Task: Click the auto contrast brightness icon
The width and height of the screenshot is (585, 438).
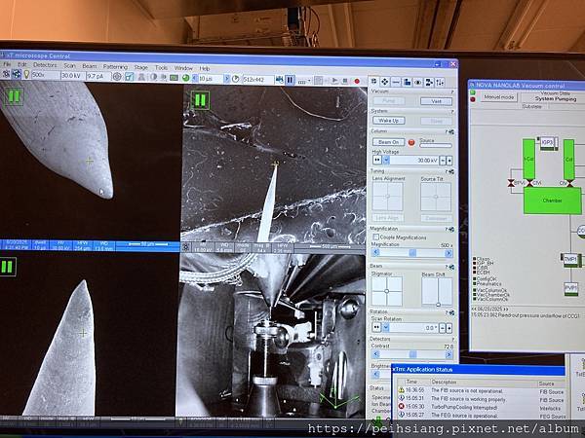Action: click(153, 78)
